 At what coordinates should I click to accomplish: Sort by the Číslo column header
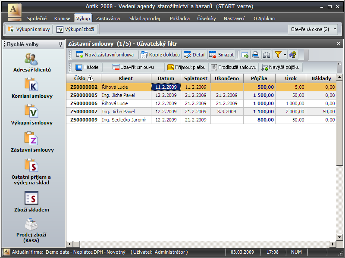coord(83,78)
